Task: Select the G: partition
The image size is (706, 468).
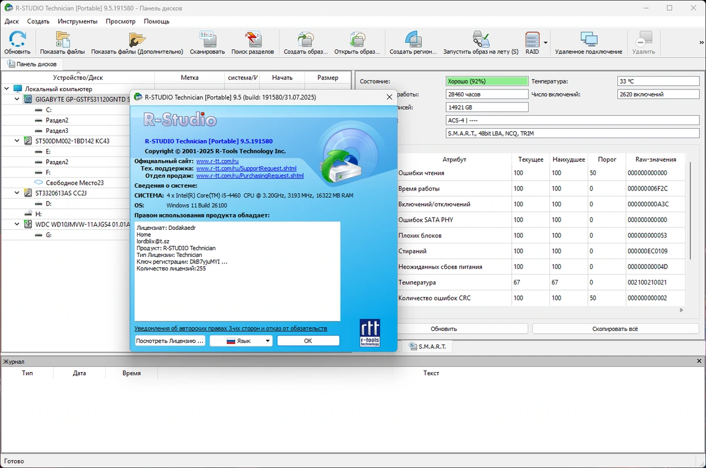Action: 49,235
